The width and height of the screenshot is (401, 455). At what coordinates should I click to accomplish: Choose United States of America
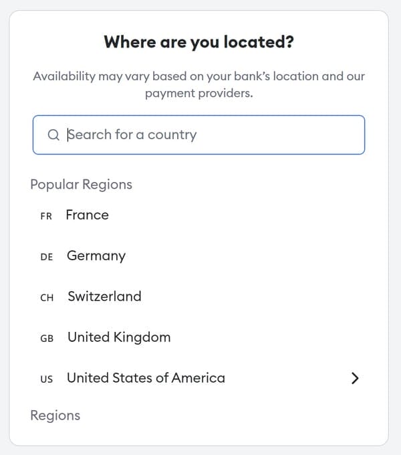pos(146,378)
